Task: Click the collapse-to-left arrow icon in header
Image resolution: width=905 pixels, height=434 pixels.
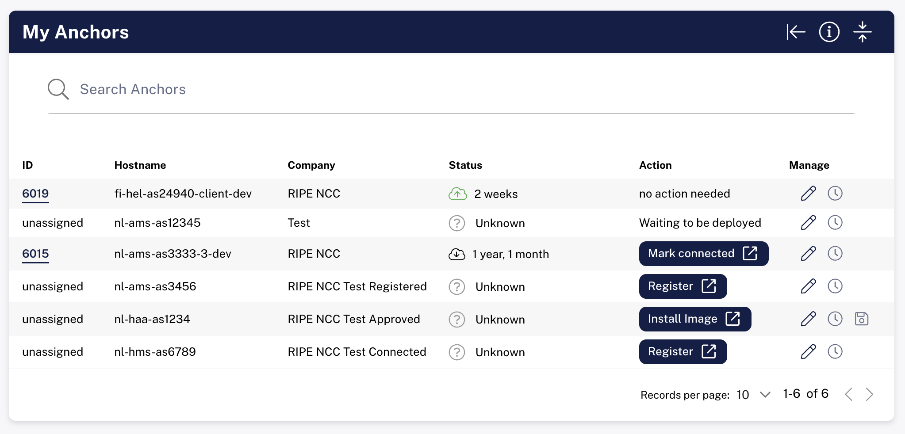Action: pos(796,32)
